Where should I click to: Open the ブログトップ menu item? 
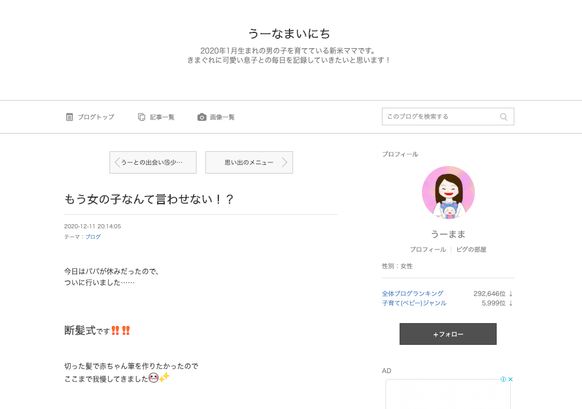tap(90, 117)
